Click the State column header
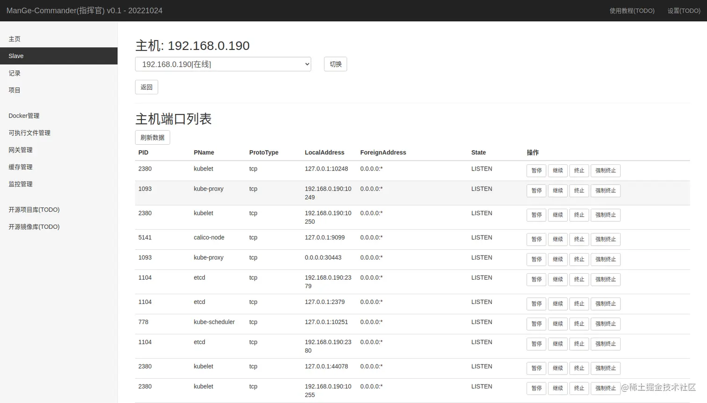Image resolution: width=707 pixels, height=403 pixels. click(478, 153)
